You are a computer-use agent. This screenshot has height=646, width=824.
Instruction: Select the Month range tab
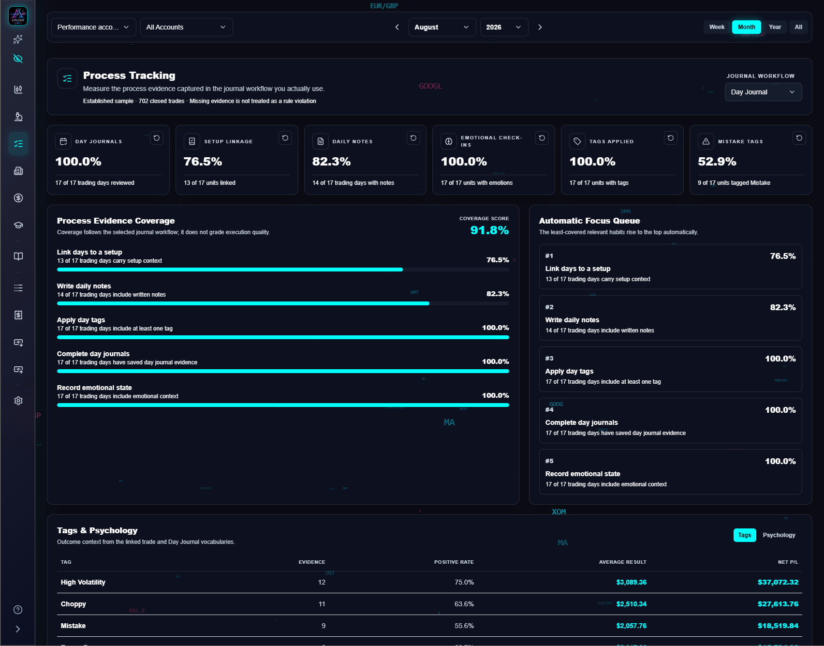coord(746,27)
